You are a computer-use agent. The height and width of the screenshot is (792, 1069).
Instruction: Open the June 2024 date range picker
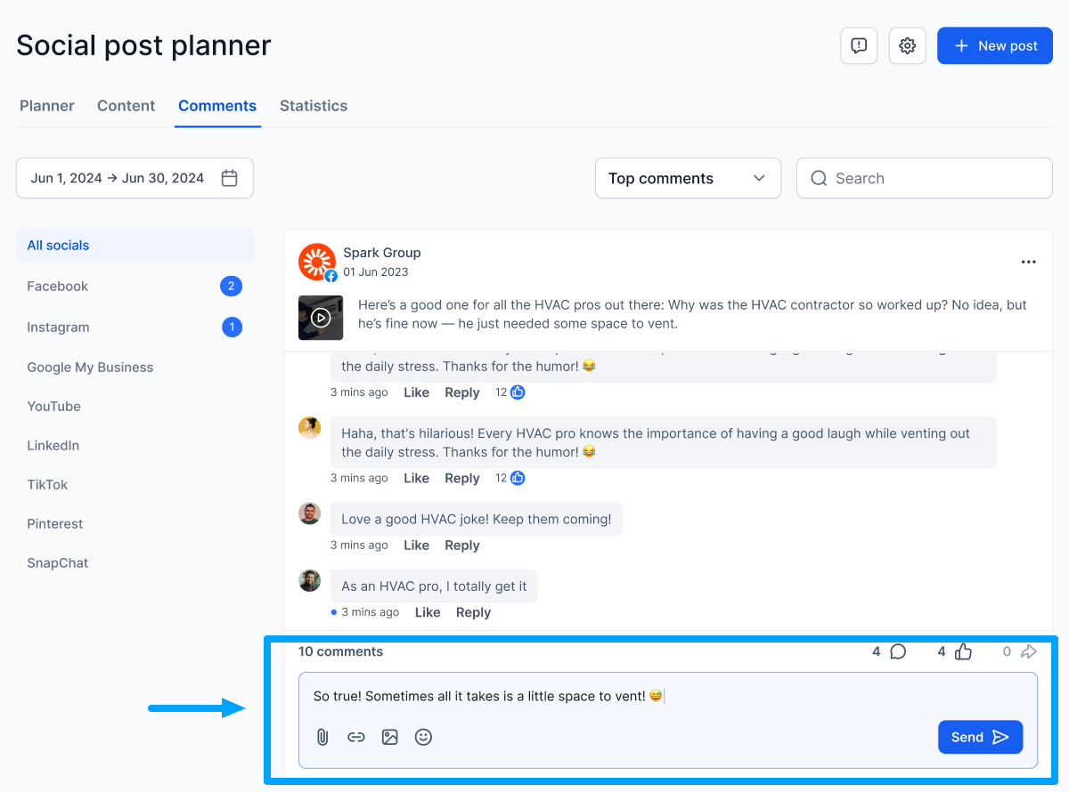[135, 178]
